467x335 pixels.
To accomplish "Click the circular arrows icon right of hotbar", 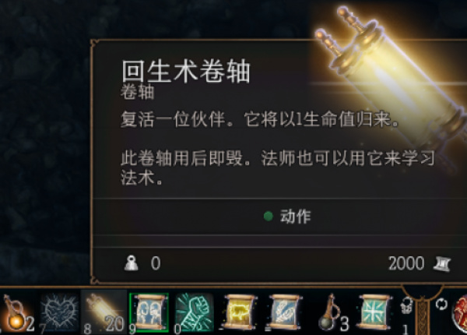I will [x=441, y=305].
